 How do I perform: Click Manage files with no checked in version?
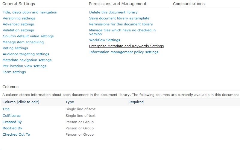tap(122, 32)
